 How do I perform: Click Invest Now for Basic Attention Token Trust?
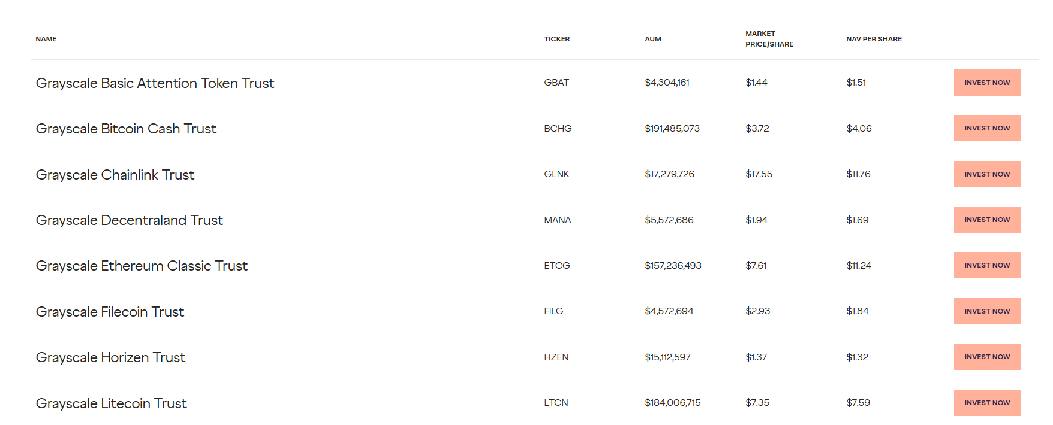click(987, 83)
